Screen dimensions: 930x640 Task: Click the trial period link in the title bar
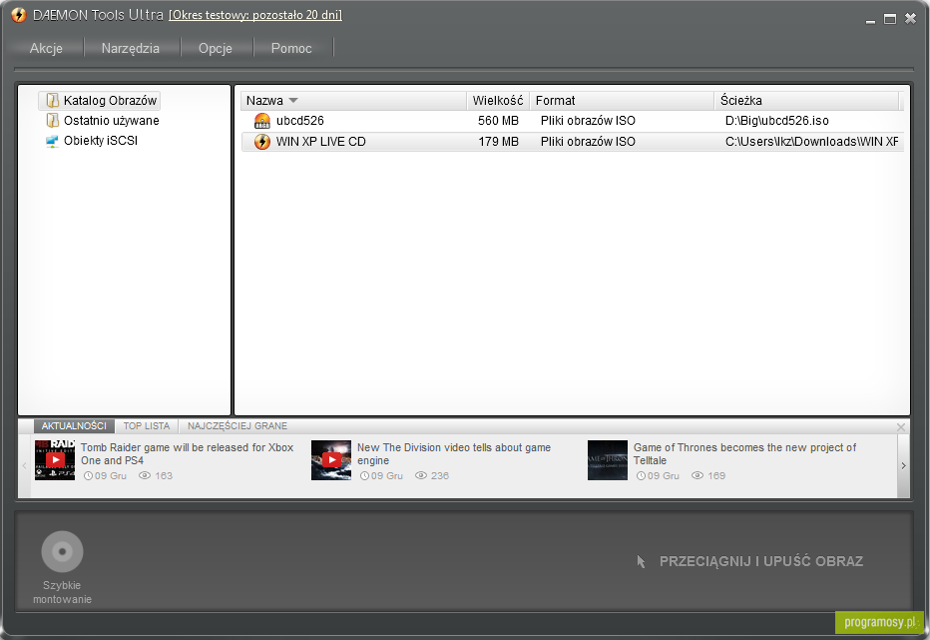tap(255, 15)
